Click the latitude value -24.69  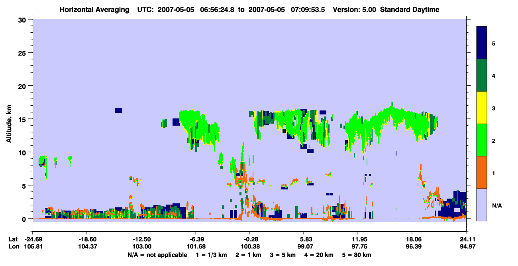point(33,239)
